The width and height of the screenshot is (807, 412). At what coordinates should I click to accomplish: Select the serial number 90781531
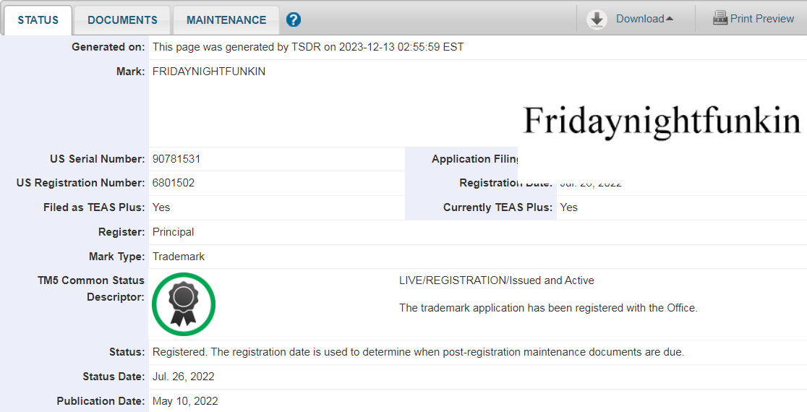pyautogui.click(x=176, y=159)
